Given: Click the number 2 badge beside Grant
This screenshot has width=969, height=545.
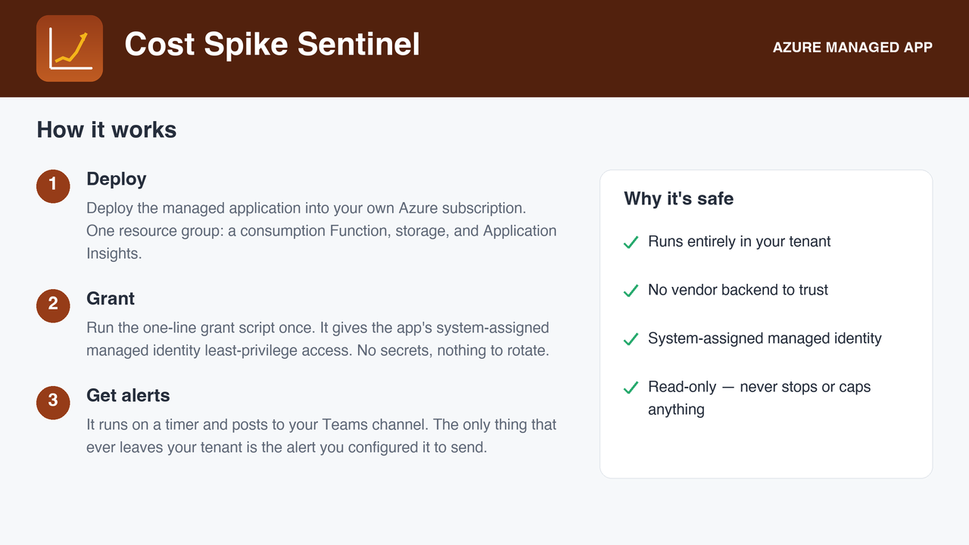Looking at the screenshot, I should coord(53,306).
